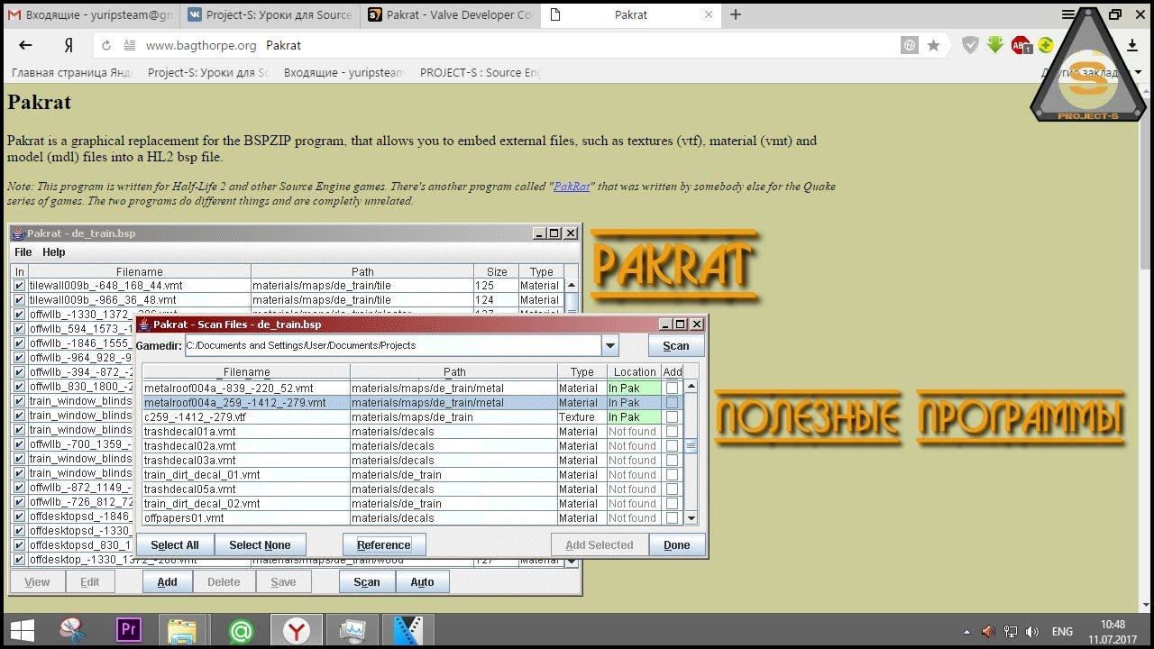Open the grey shield protection extension
This screenshot has height=649, width=1154.
[x=971, y=45]
